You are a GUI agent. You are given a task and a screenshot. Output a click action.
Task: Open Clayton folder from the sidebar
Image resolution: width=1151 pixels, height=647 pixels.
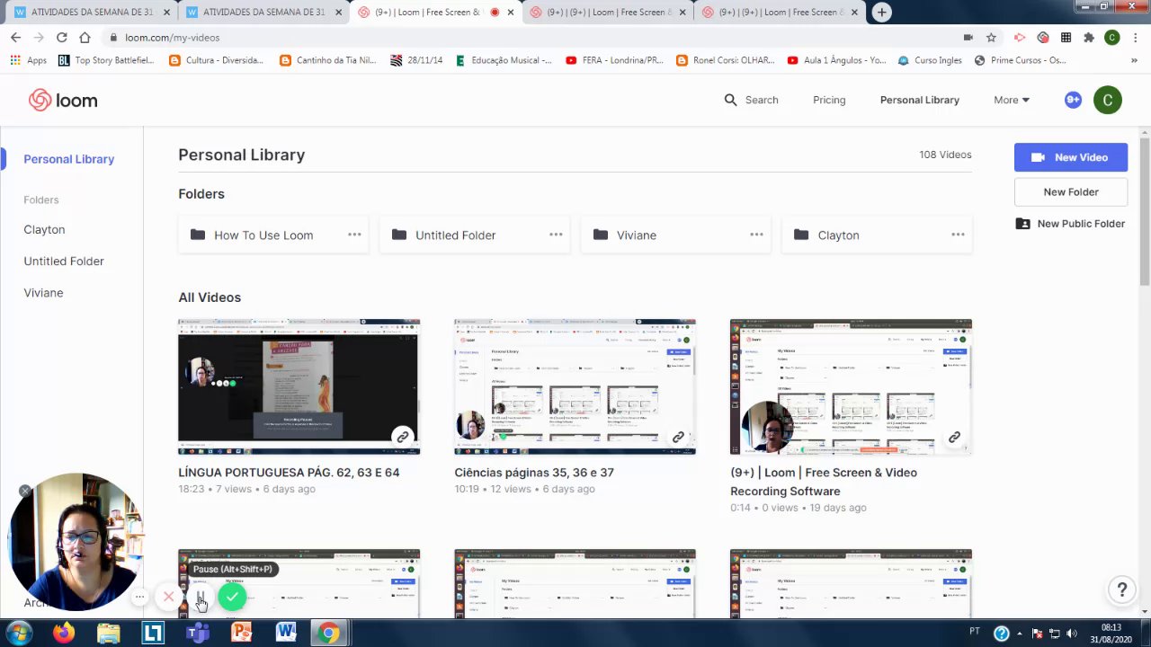tap(44, 229)
